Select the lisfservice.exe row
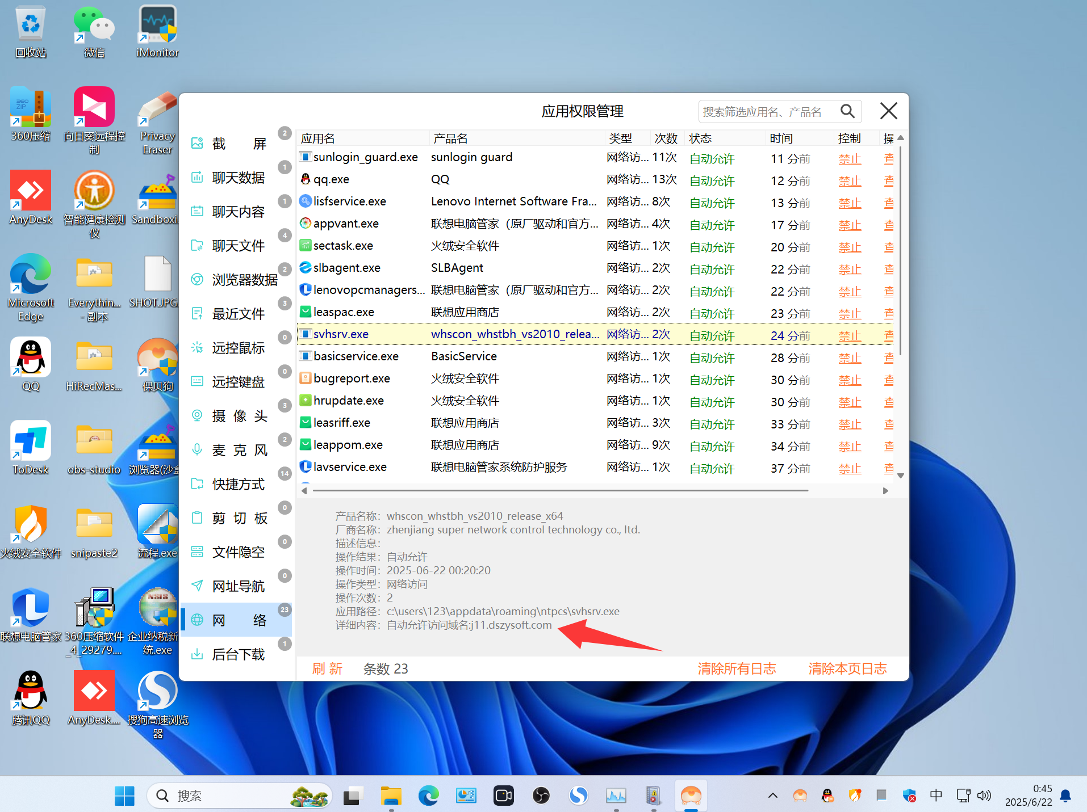Viewport: 1087px width, 812px height. [x=595, y=201]
